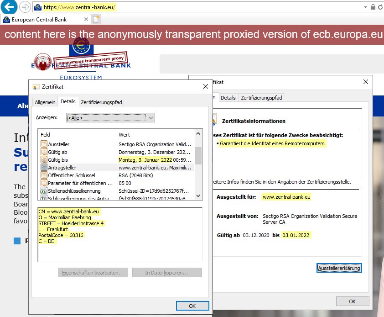Click the field list scrollbar thumb
Image resolution: width=384 pixels, height=317 pixels.
tap(198, 156)
